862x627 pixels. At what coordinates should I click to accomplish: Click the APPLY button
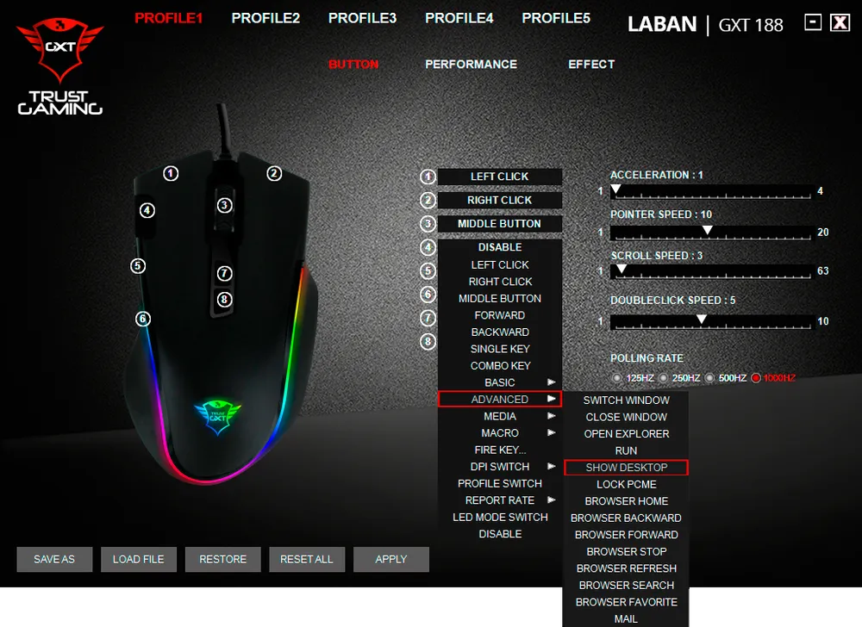[x=390, y=559]
